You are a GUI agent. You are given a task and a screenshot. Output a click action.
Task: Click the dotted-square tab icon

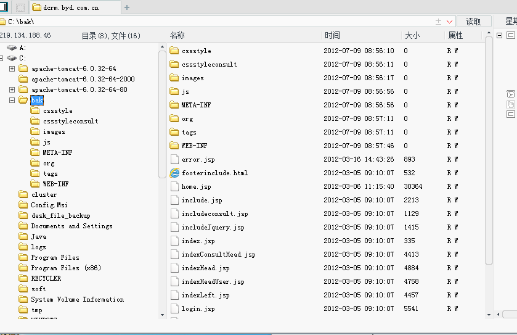[x=20, y=7]
